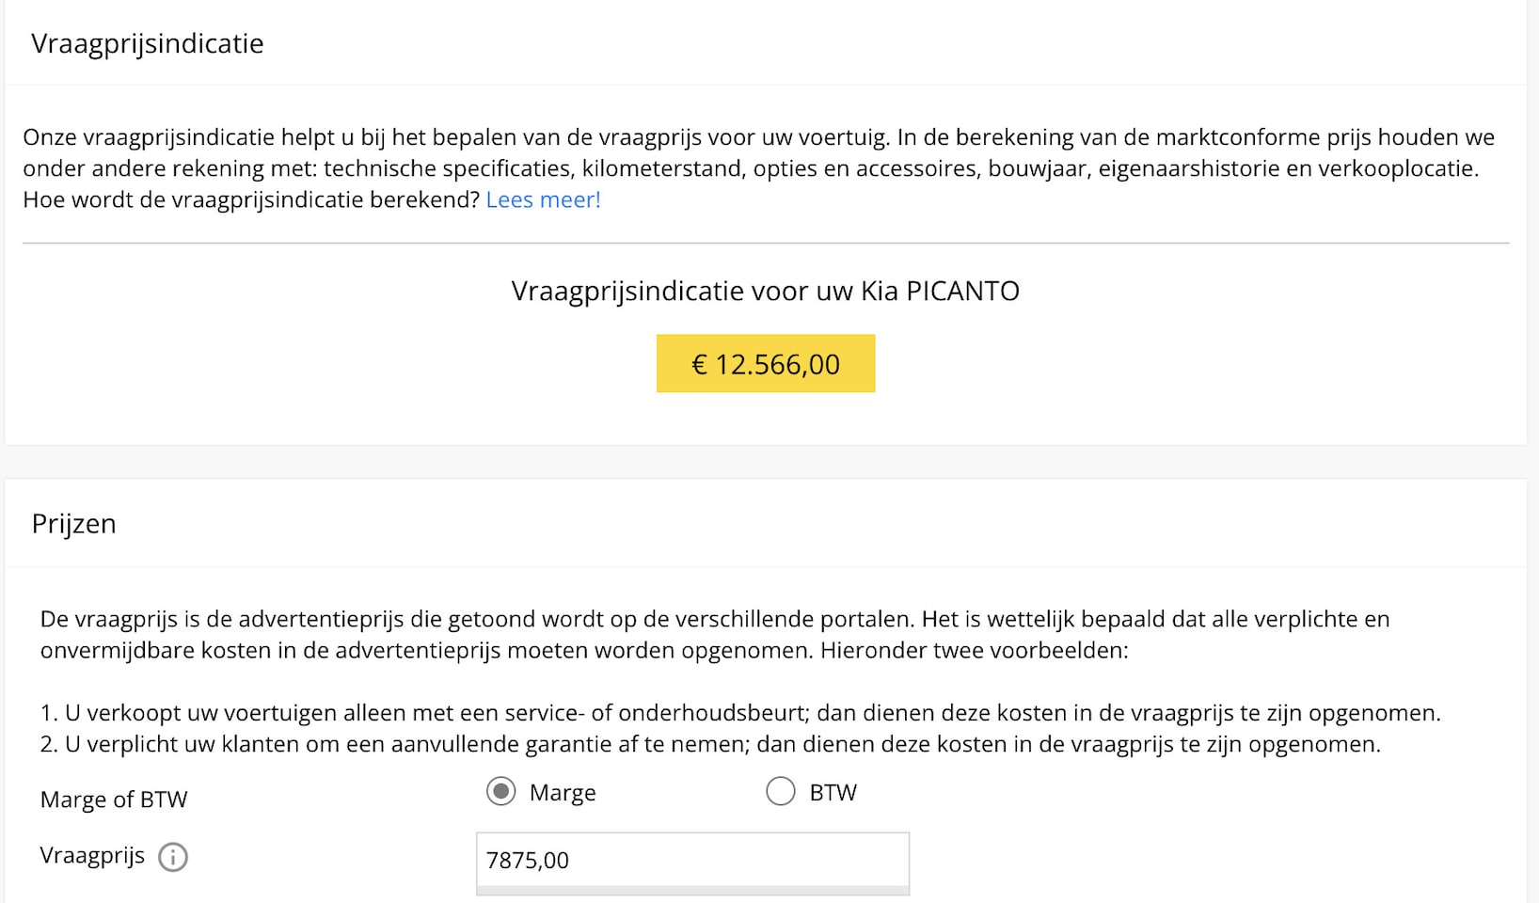The image size is (1539, 903).
Task: Click the 'De vraagprijs is de advertentieprijs' sentence
Action: 714,619
